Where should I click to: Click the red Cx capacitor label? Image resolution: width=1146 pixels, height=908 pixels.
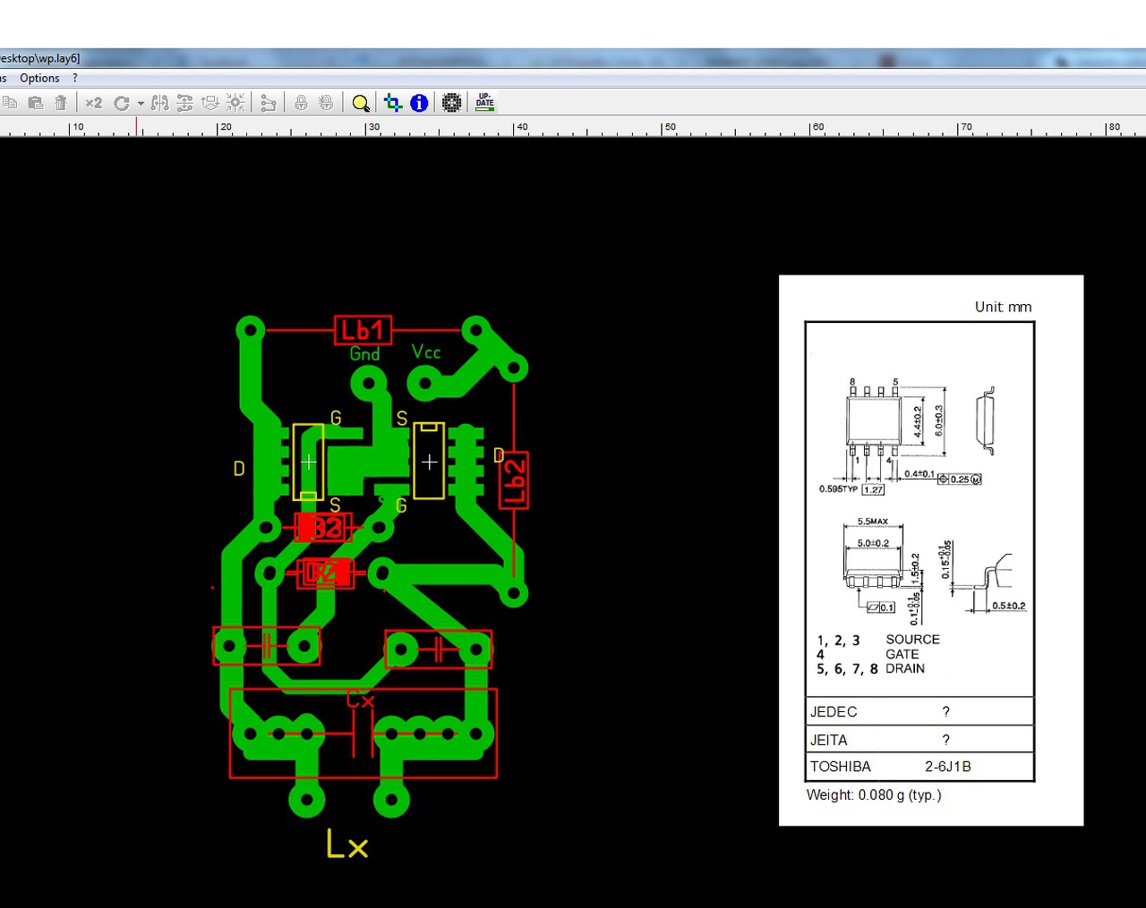pos(360,700)
